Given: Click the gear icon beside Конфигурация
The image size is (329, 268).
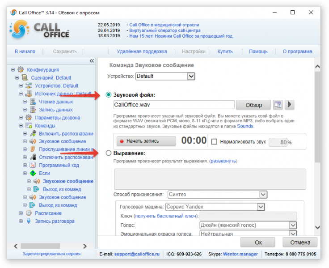Looking at the screenshot, I should (21, 69).
